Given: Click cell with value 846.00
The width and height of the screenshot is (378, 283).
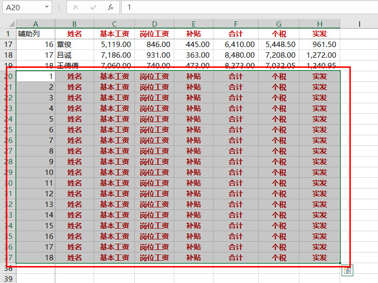Looking at the screenshot, I should tap(154, 44).
